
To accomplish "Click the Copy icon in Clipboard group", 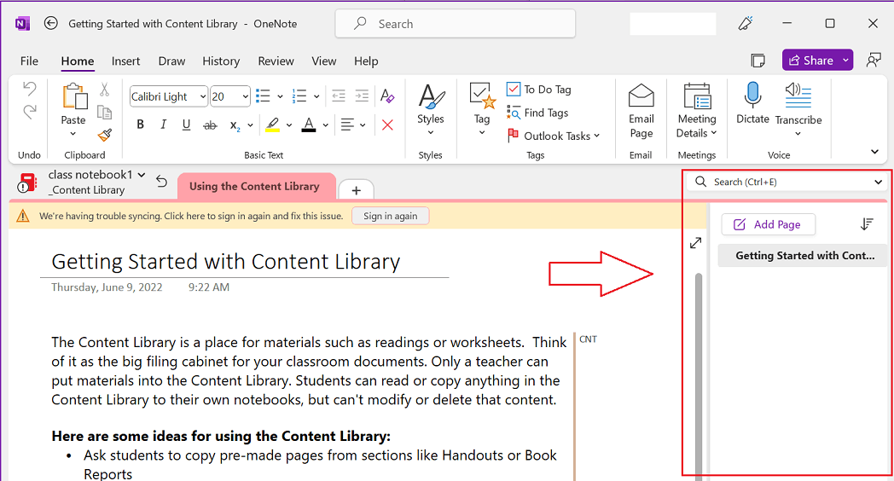I will (x=104, y=113).
